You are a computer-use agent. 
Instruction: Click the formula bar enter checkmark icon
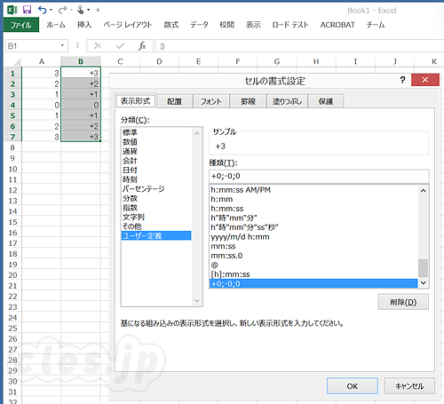pos(120,46)
